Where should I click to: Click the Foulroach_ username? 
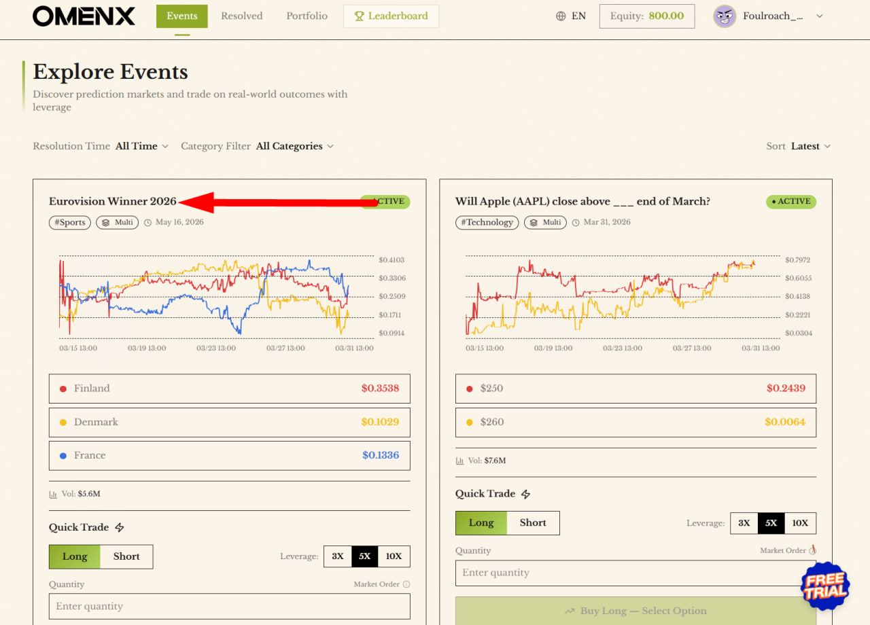point(773,16)
